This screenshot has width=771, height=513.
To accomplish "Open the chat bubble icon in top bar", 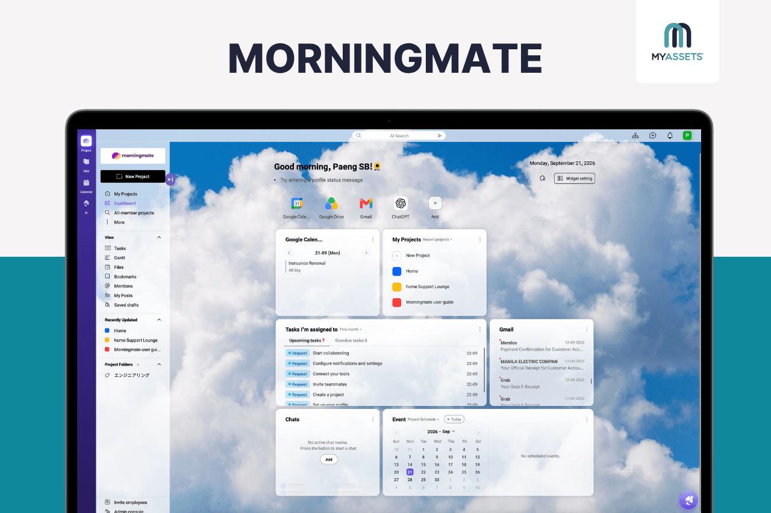I will pyautogui.click(x=652, y=136).
